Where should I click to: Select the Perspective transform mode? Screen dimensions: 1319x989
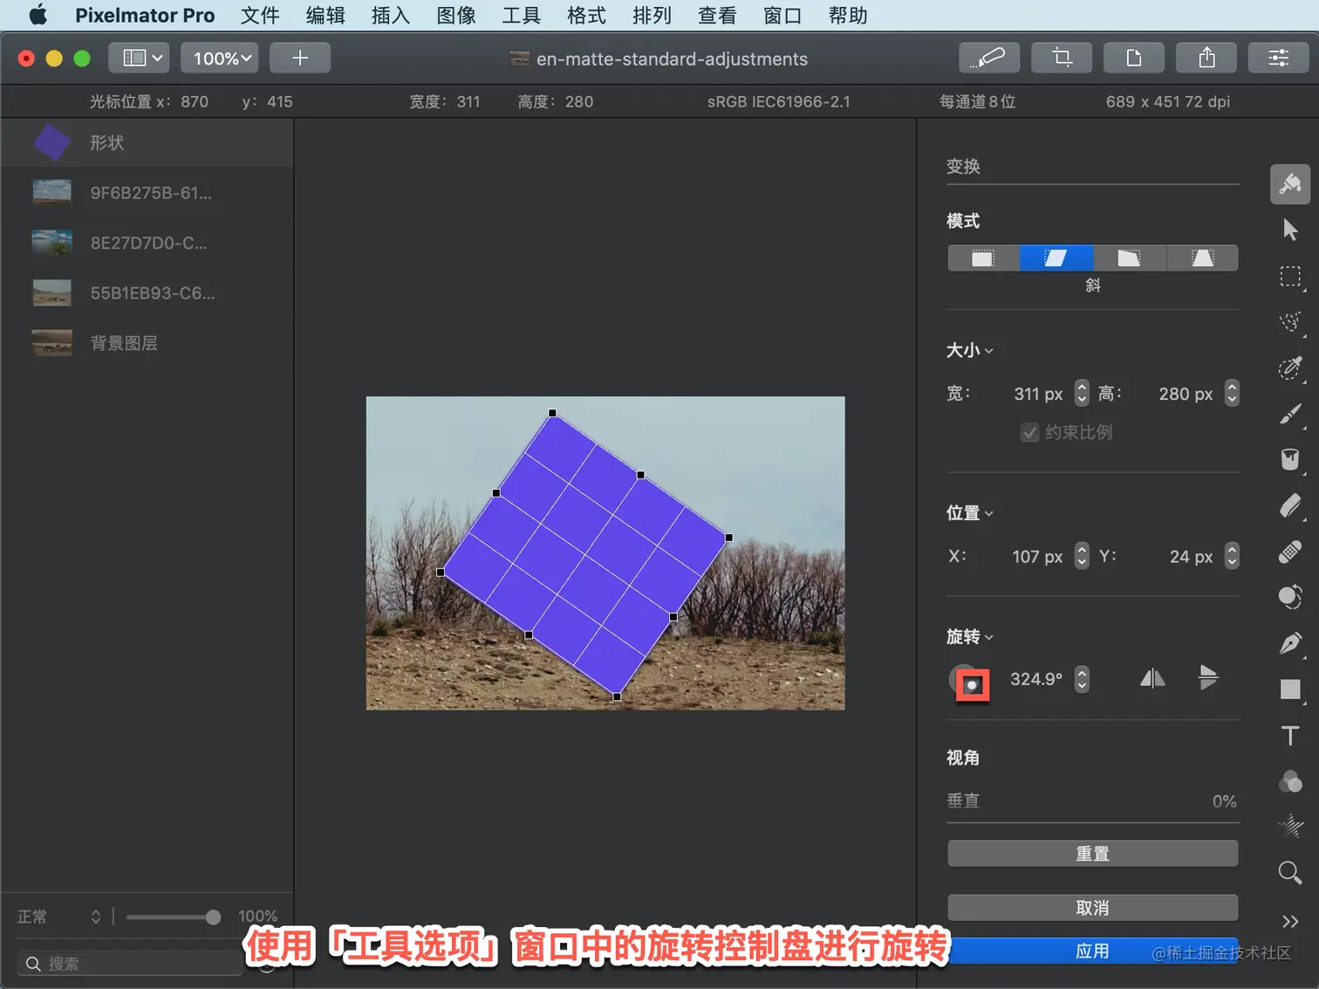pos(1202,258)
